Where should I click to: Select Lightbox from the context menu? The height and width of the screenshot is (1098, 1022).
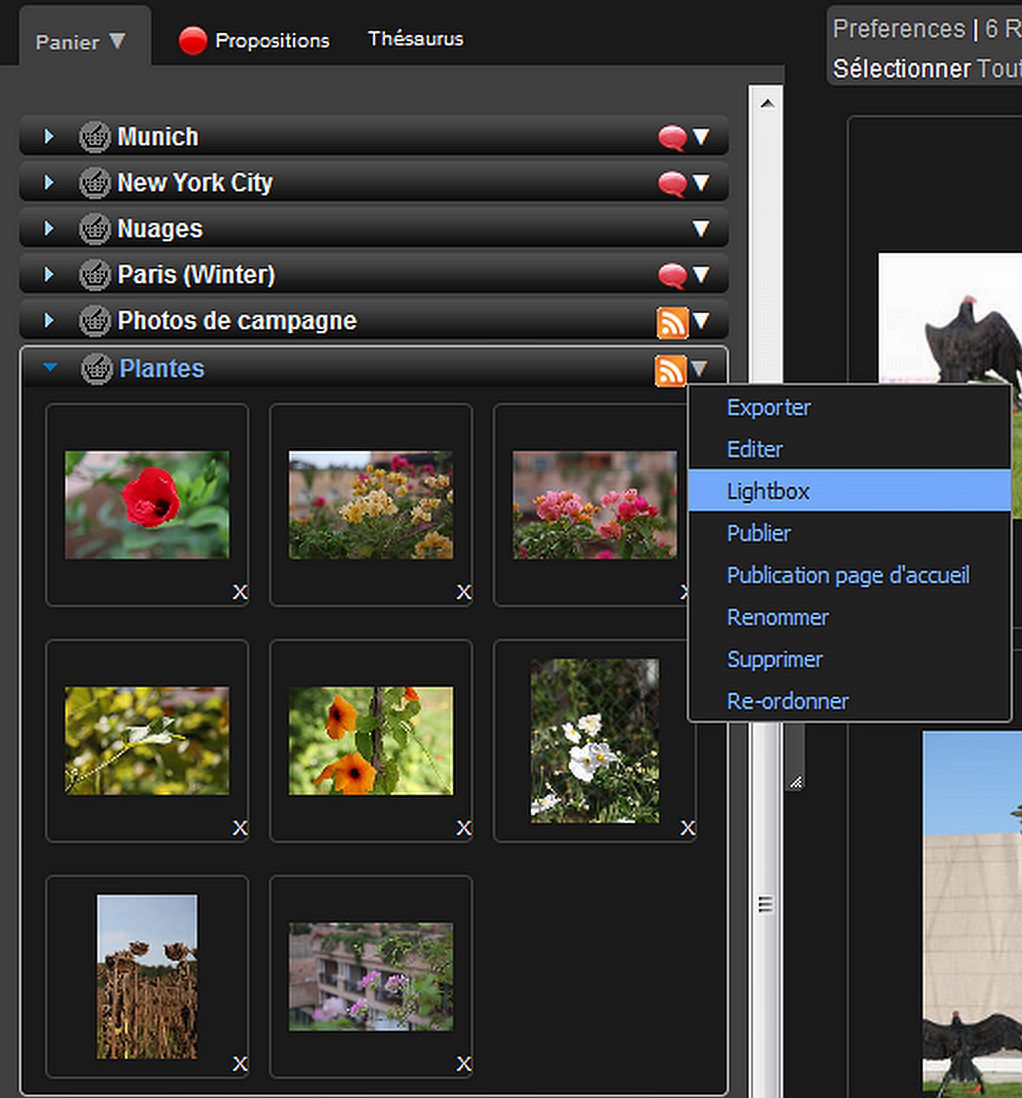[x=767, y=491]
